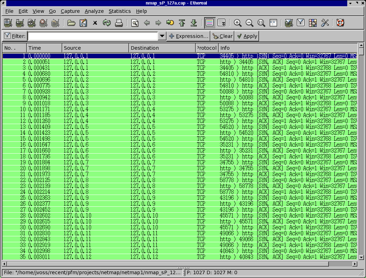Image resolution: width=366 pixels, height=278 pixels.
Task: Select packet 2 at time 0.000051
Action: (180, 62)
